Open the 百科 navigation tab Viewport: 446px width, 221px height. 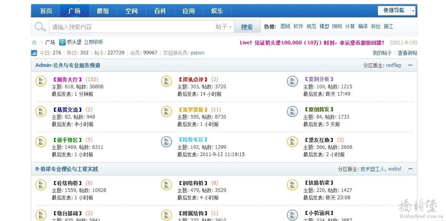coord(160,11)
